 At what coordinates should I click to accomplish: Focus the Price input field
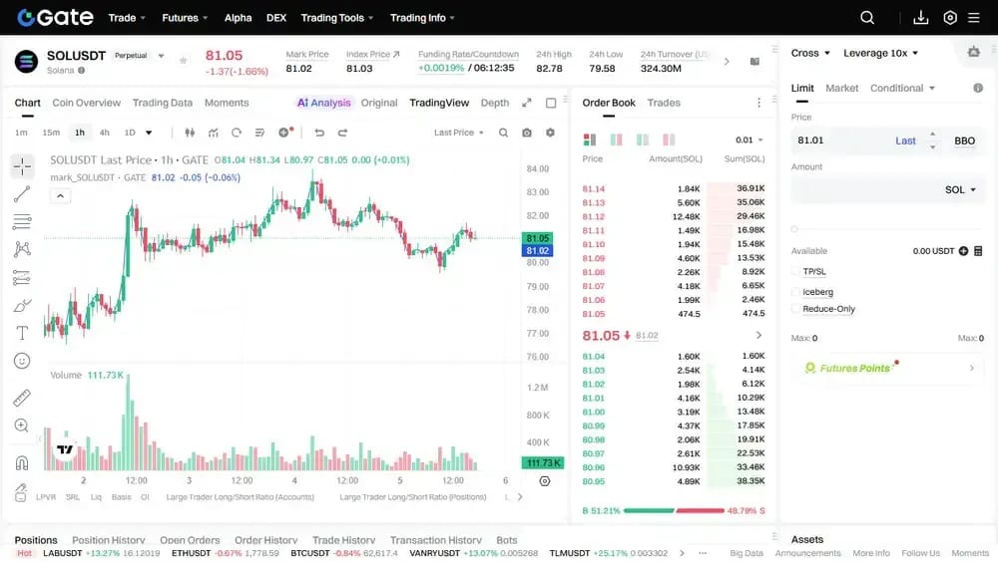point(840,140)
